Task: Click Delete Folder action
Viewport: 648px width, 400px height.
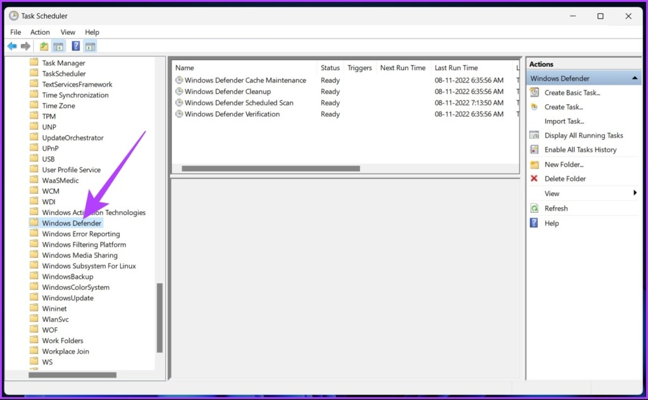Action: point(565,178)
